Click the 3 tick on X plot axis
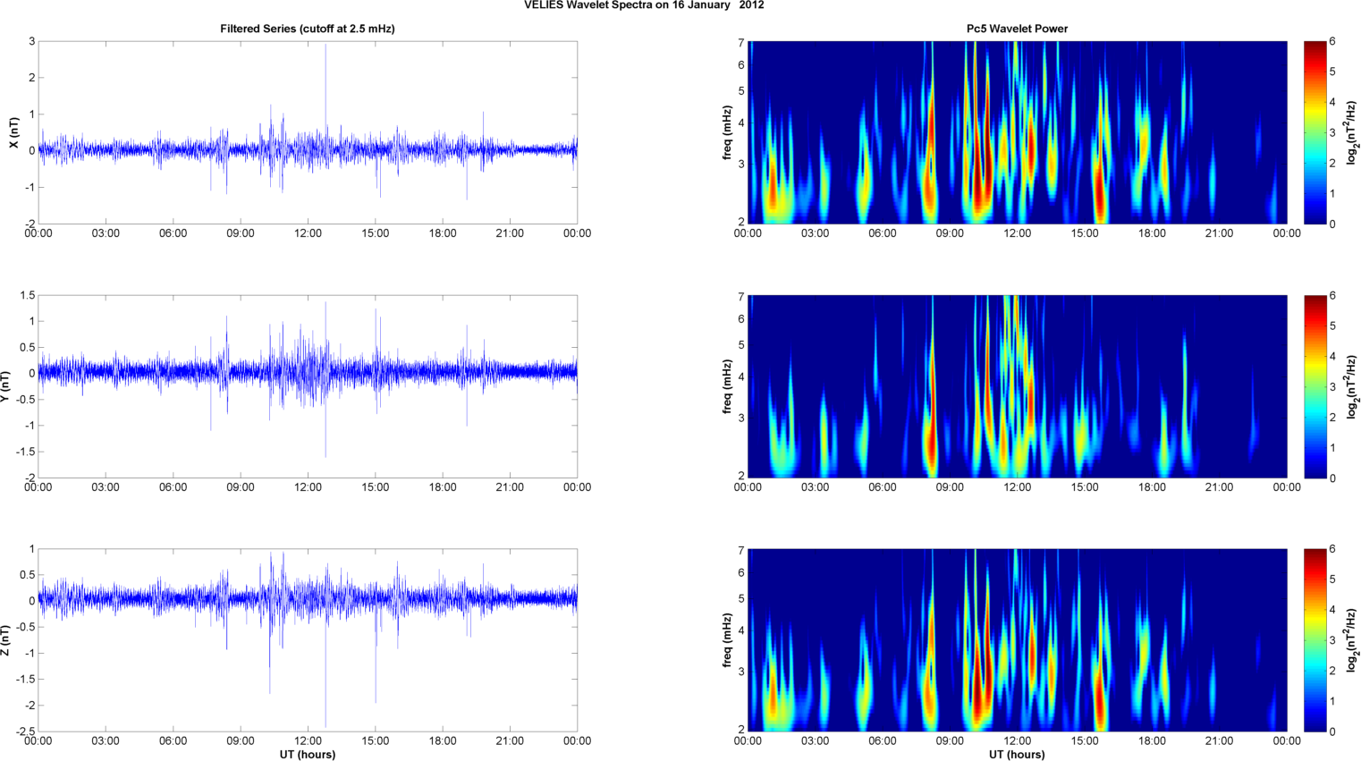 [x=31, y=41]
